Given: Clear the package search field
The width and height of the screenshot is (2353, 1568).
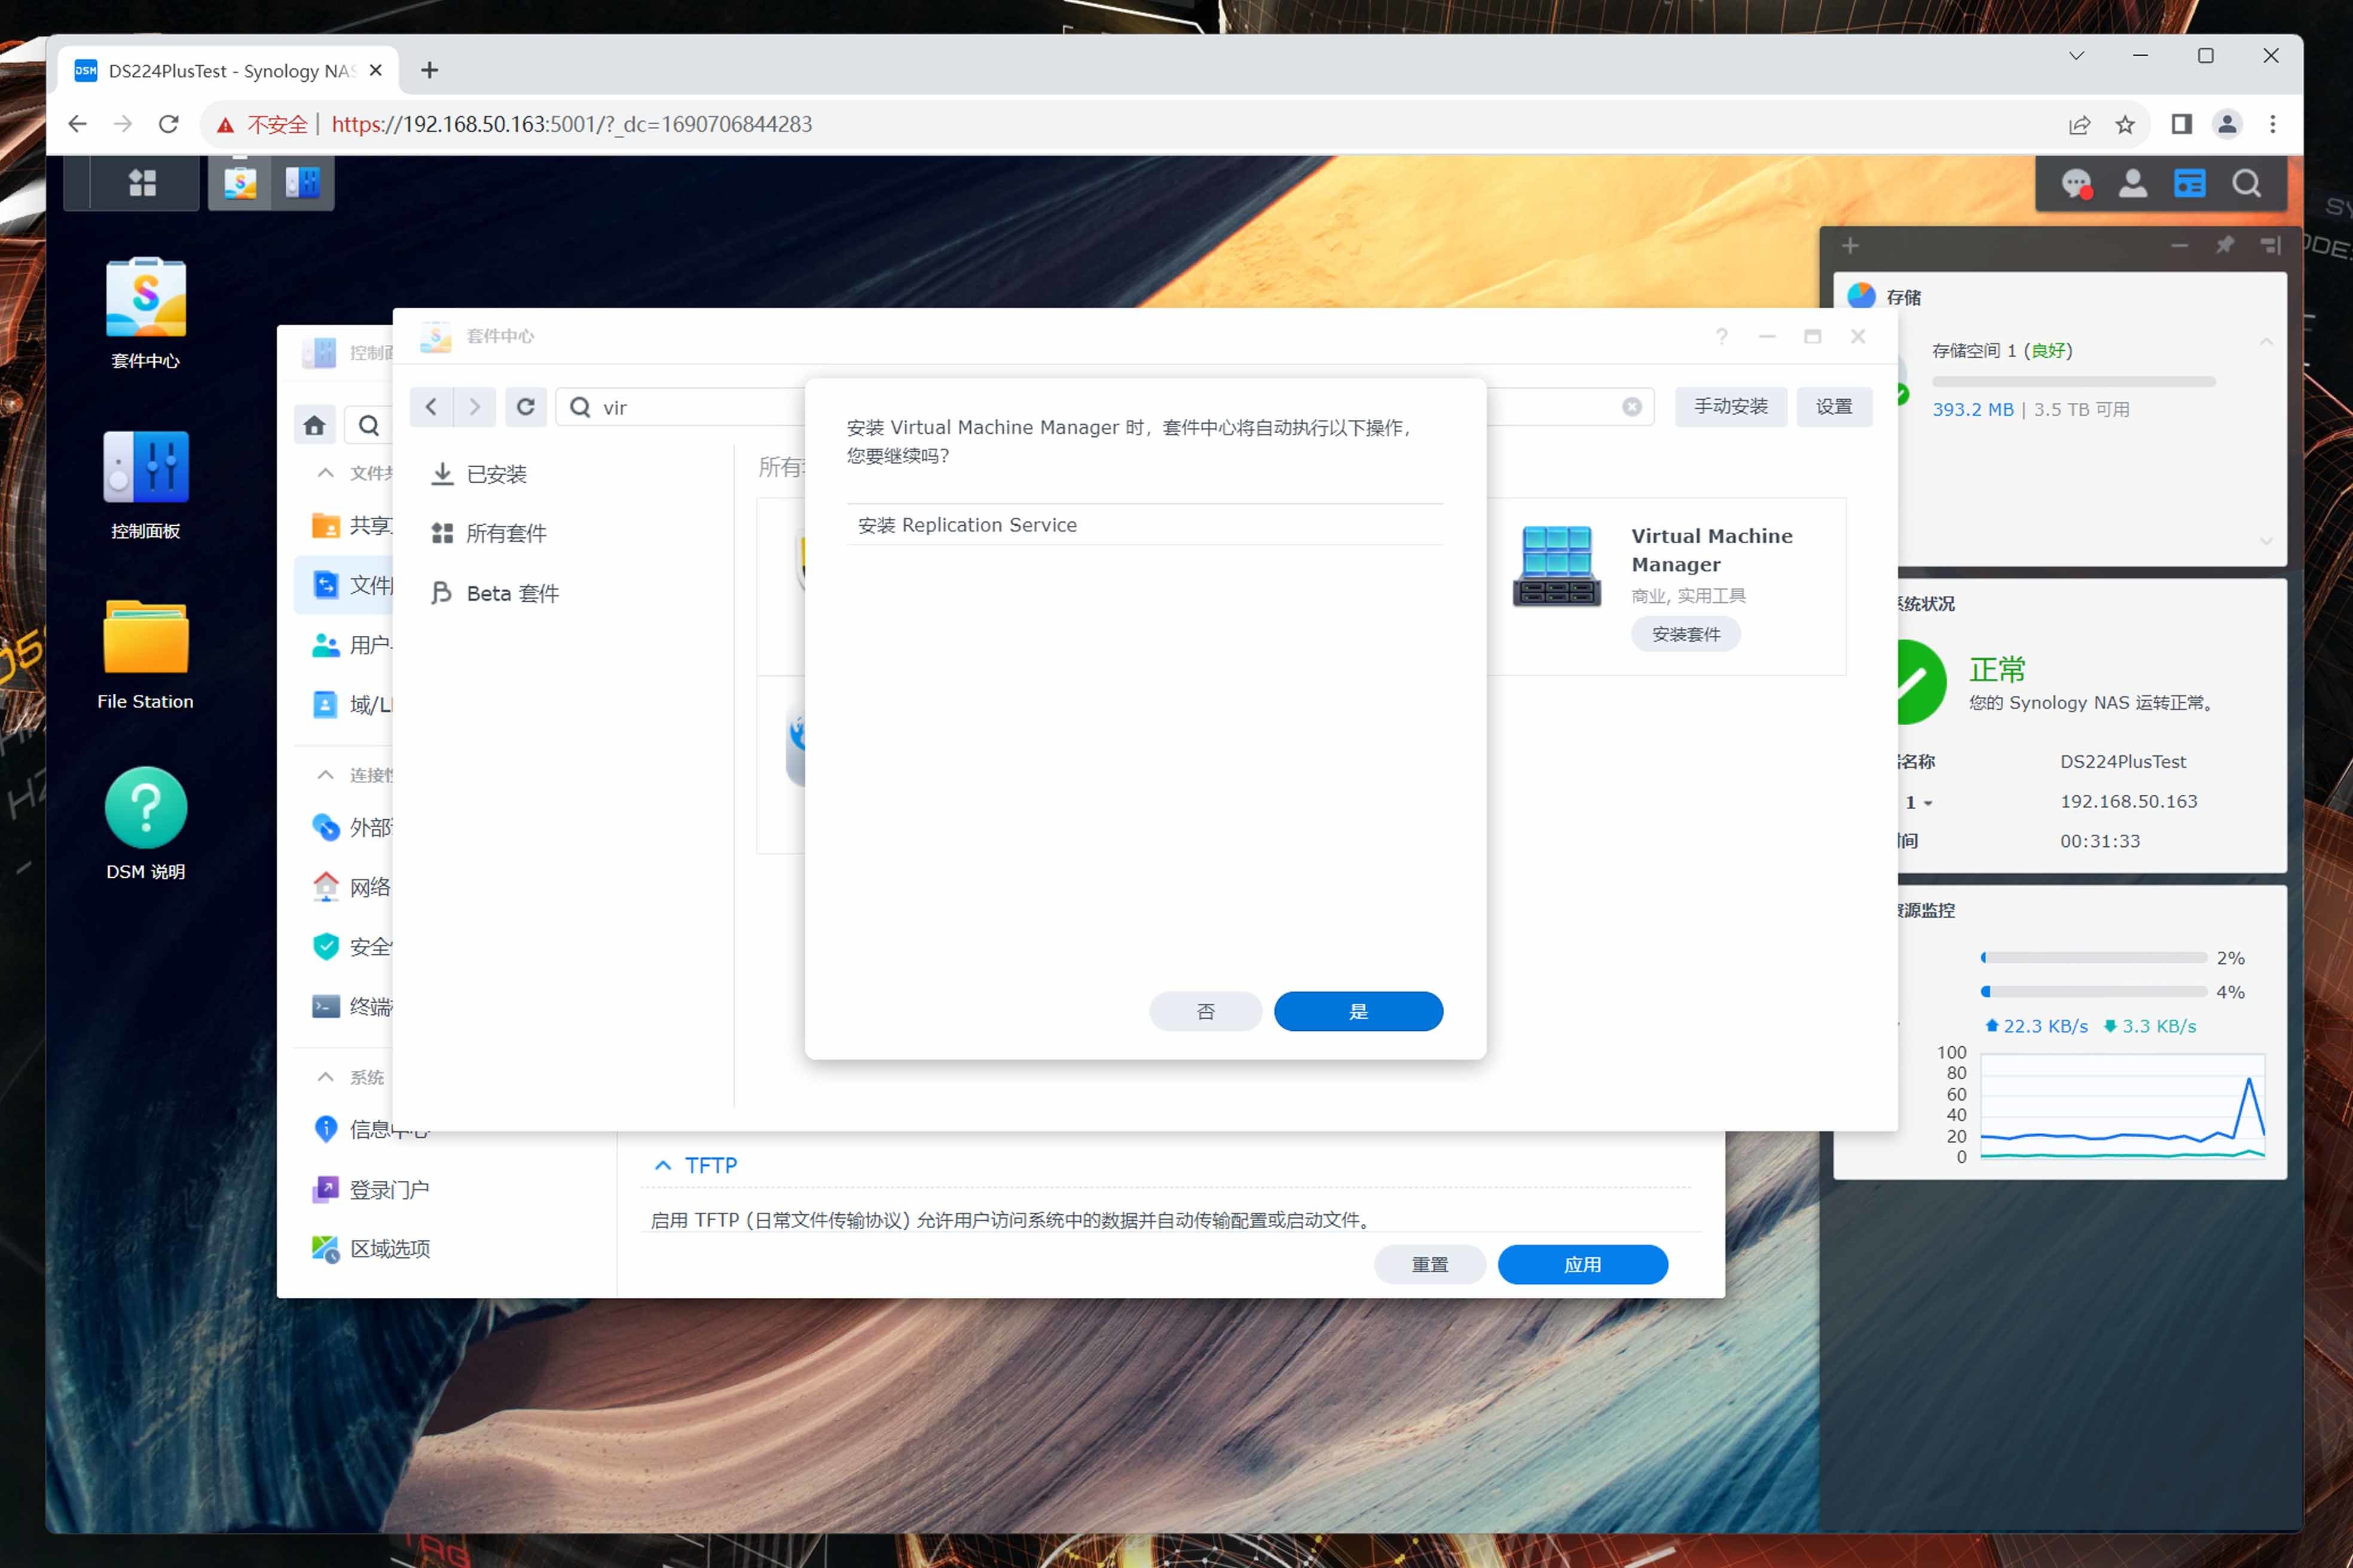Looking at the screenshot, I should (1631, 407).
